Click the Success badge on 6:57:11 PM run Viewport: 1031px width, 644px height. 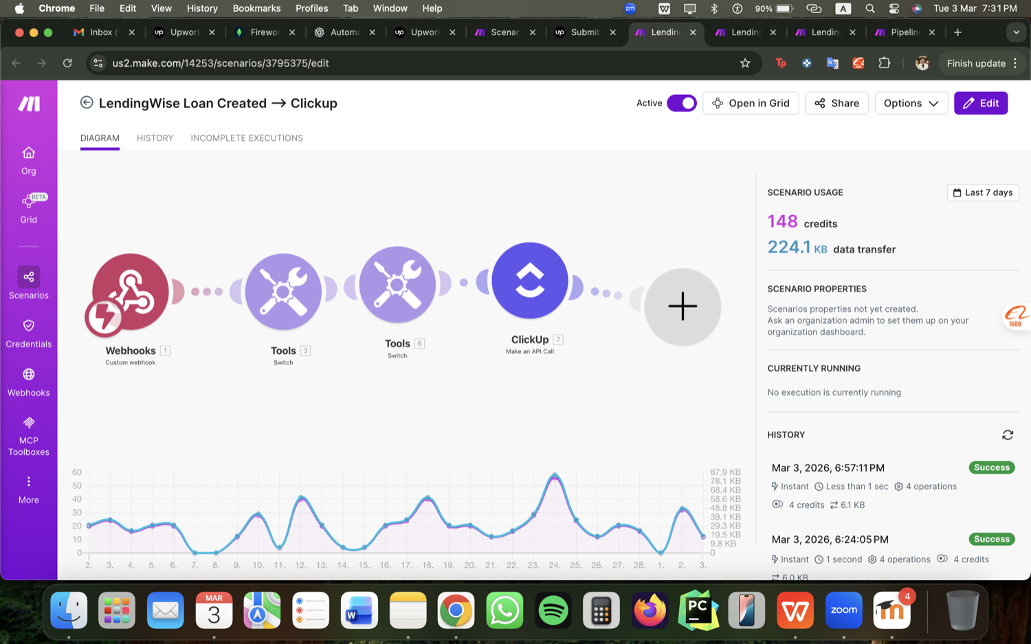pyautogui.click(x=992, y=467)
